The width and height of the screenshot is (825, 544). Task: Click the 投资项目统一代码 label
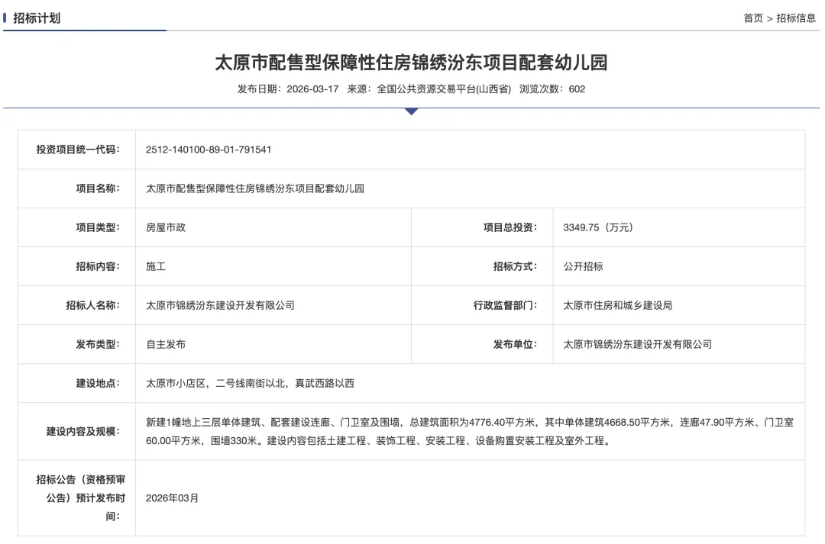pos(78,150)
